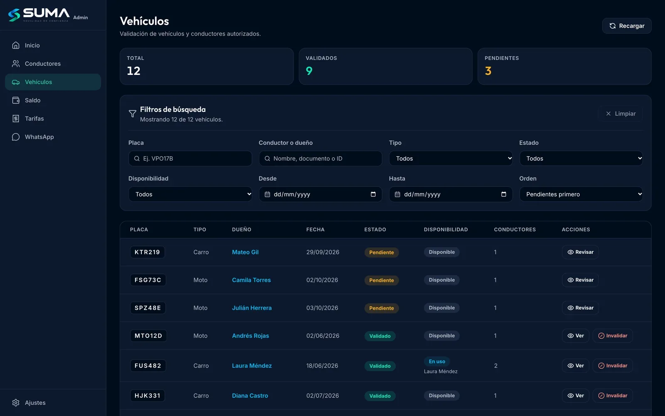Review vehicle KTR219
The width and height of the screenshot is (665, 416).
[x=580, y=252]
